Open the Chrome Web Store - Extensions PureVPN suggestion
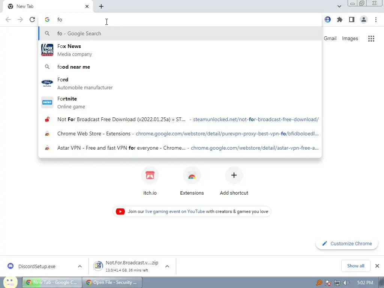384x288 pixels. point(180,134)
